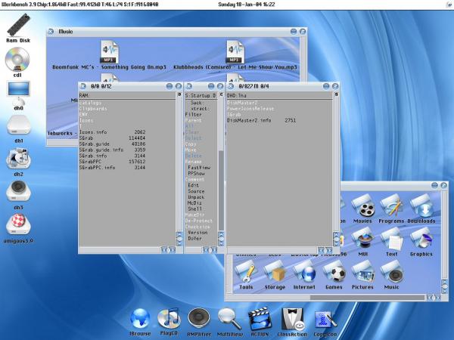Select Icons.info file row
Image resolution: width=454 pixels, height=340 pixels.
pyautogui.click(x=112, y=132)
